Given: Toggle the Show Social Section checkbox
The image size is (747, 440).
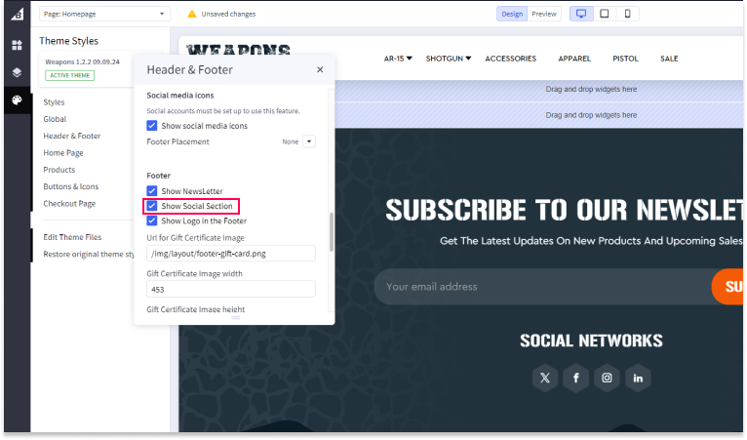Looking at the screenshot, I should [x=152, y=206].
